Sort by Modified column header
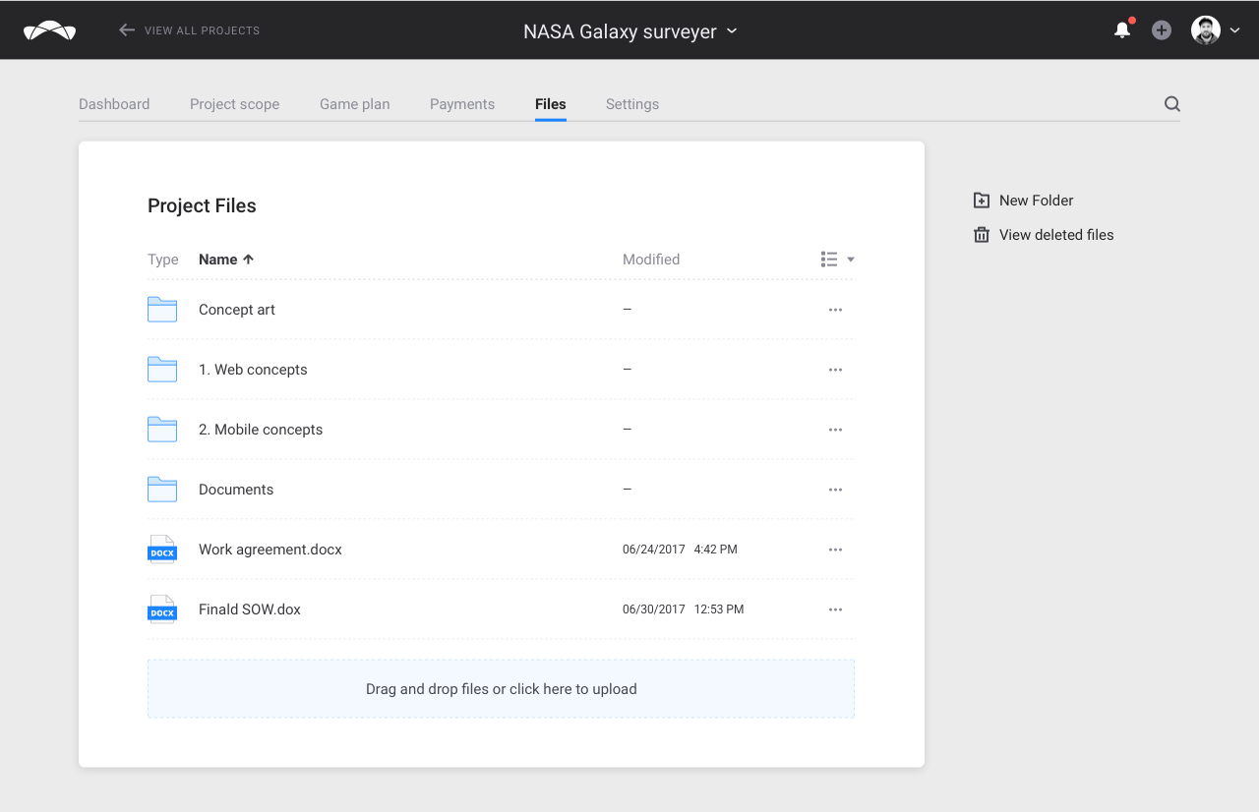The image size is (1259, 812). click(x=651, y=260)
